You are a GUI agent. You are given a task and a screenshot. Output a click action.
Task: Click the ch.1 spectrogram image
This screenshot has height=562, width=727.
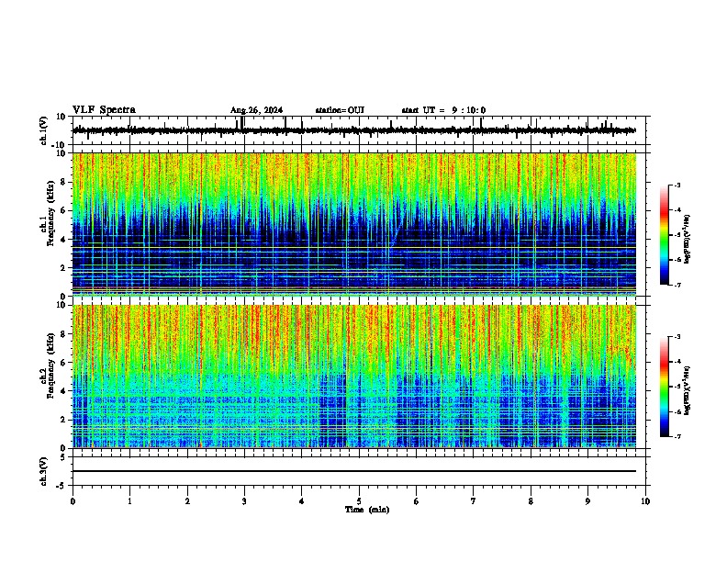pyautogui.click(x=354, y=224)
